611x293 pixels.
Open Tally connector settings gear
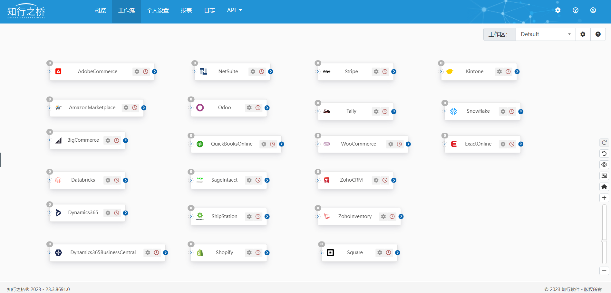376,111
